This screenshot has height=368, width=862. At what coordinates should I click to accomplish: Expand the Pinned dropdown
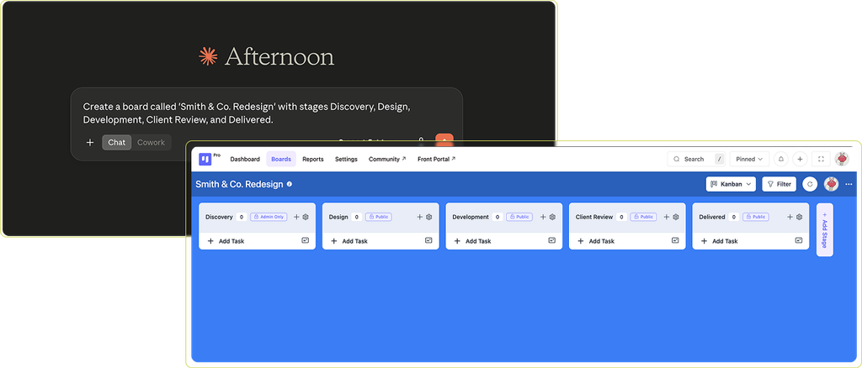coord(749,159)
